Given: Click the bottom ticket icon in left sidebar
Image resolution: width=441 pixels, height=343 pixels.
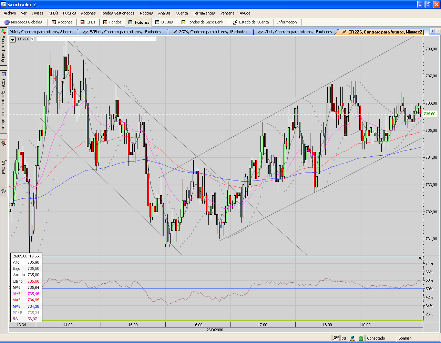Looking at the screenshot, I should pyautogui.click(x=3, y=191).
